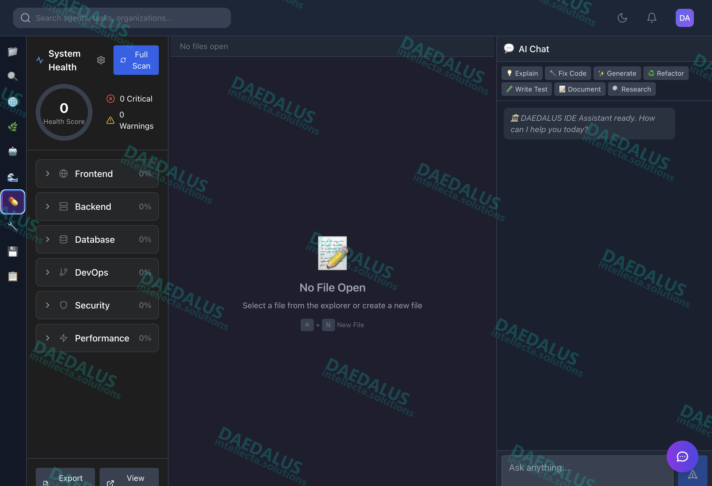Click the Export button
The image size is (712, 486).
tap(65, 477)
